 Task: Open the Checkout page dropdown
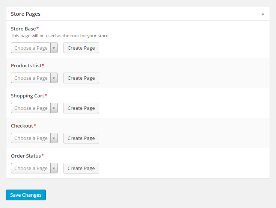coord(34,138)
